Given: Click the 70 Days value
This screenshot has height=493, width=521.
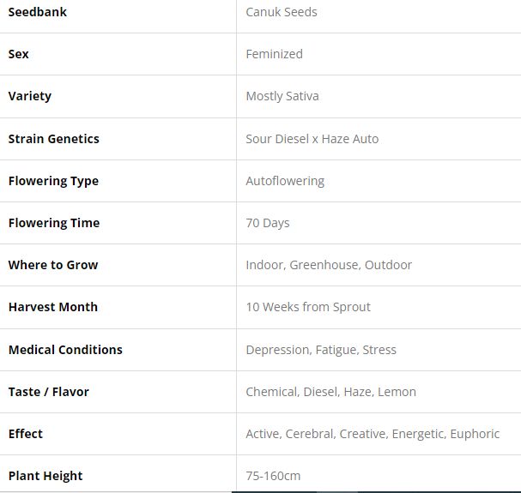Looking at the screenshot, I should tap(267, 223).
